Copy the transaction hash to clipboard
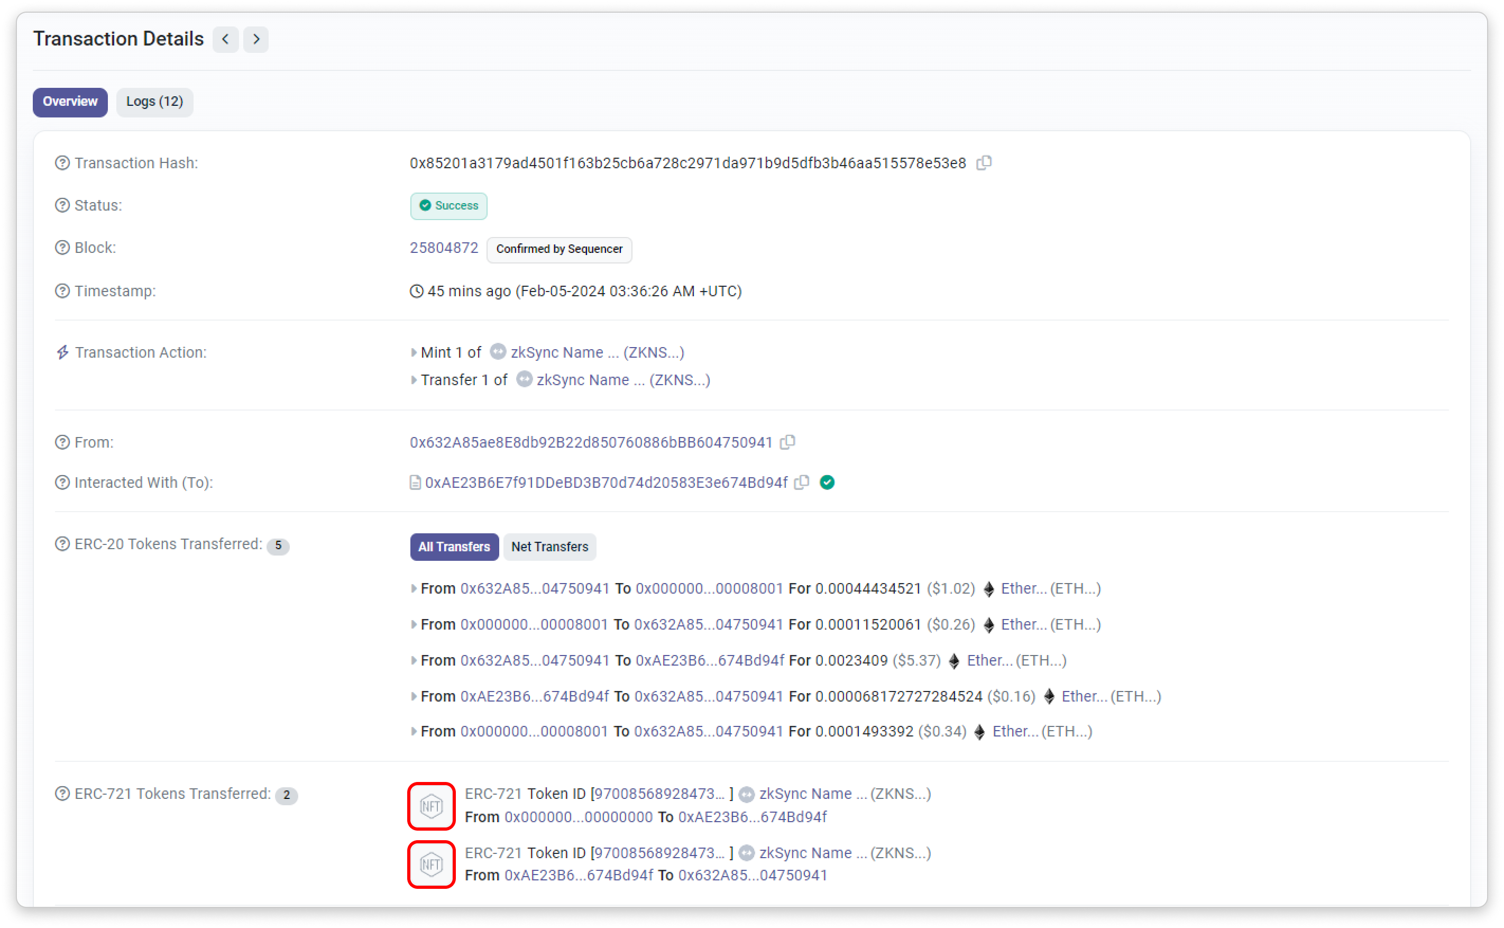 [984, 162]
